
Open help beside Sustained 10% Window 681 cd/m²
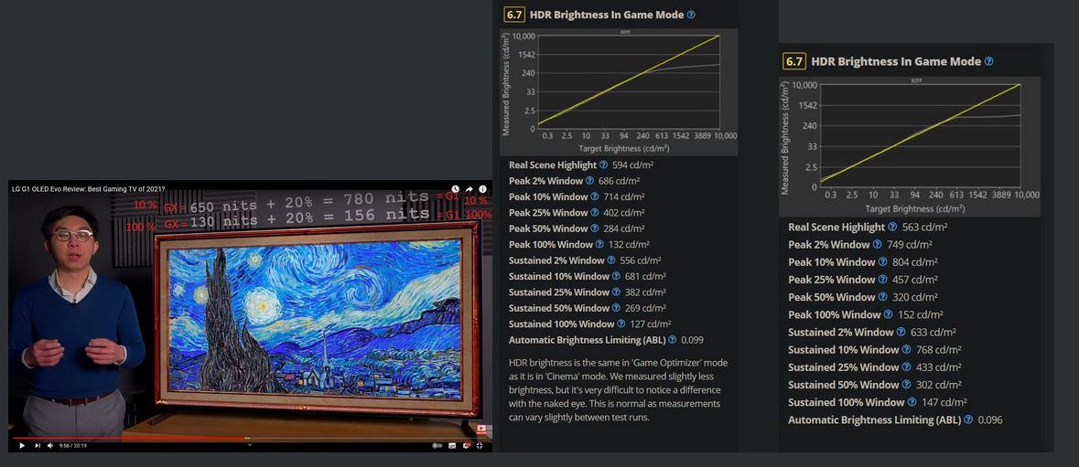pos(616,276)
